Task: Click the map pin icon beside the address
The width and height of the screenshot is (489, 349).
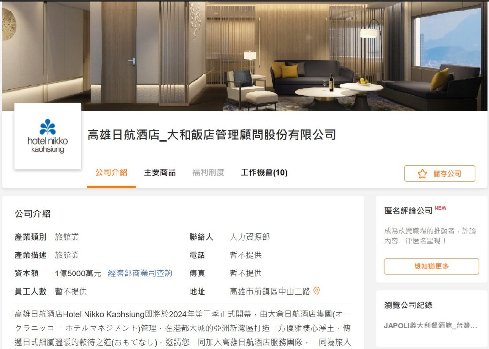Action: pos(317,291)
